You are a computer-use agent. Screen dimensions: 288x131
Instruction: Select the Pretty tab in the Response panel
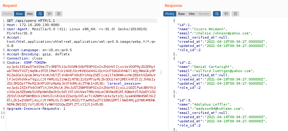point(170,14)
